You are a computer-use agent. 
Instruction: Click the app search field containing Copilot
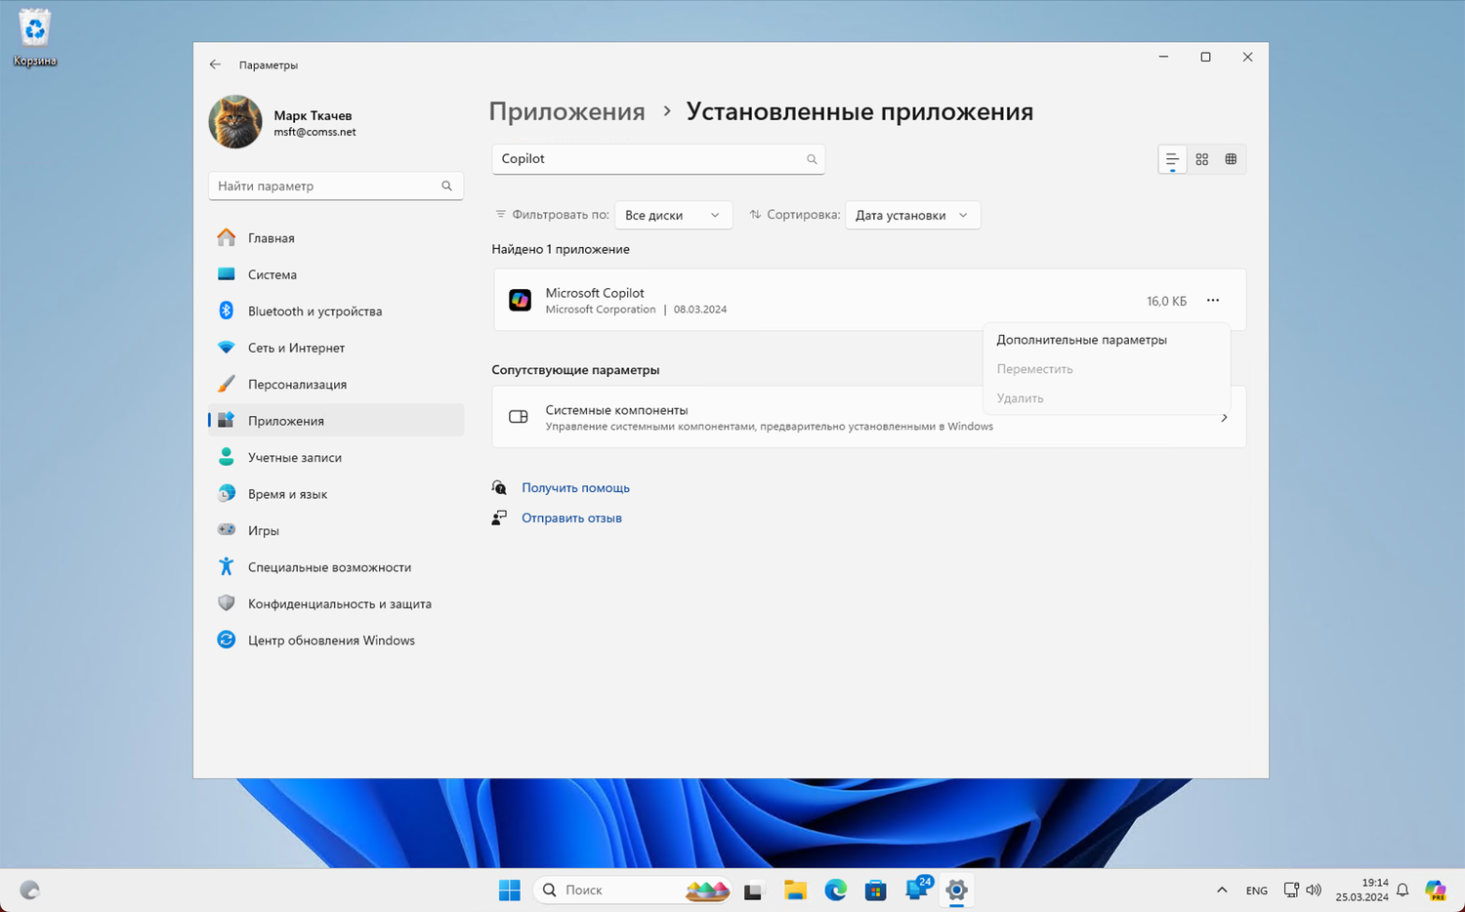pos(658,159)
